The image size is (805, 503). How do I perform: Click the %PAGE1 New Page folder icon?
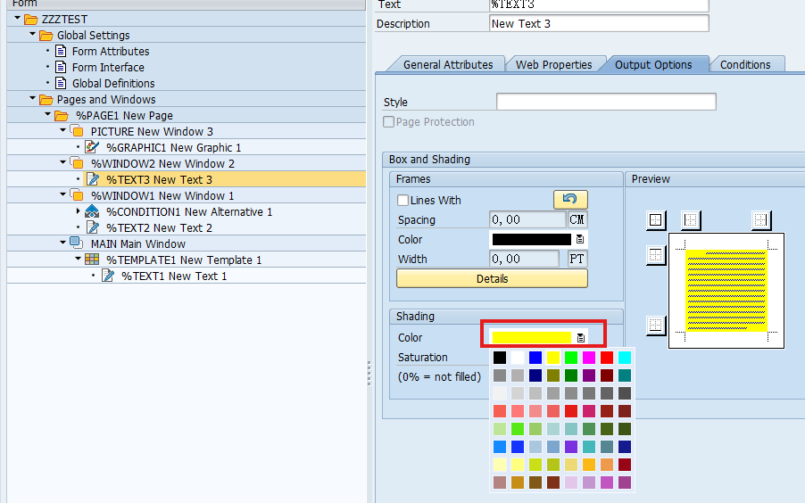(x=62, y=115)
